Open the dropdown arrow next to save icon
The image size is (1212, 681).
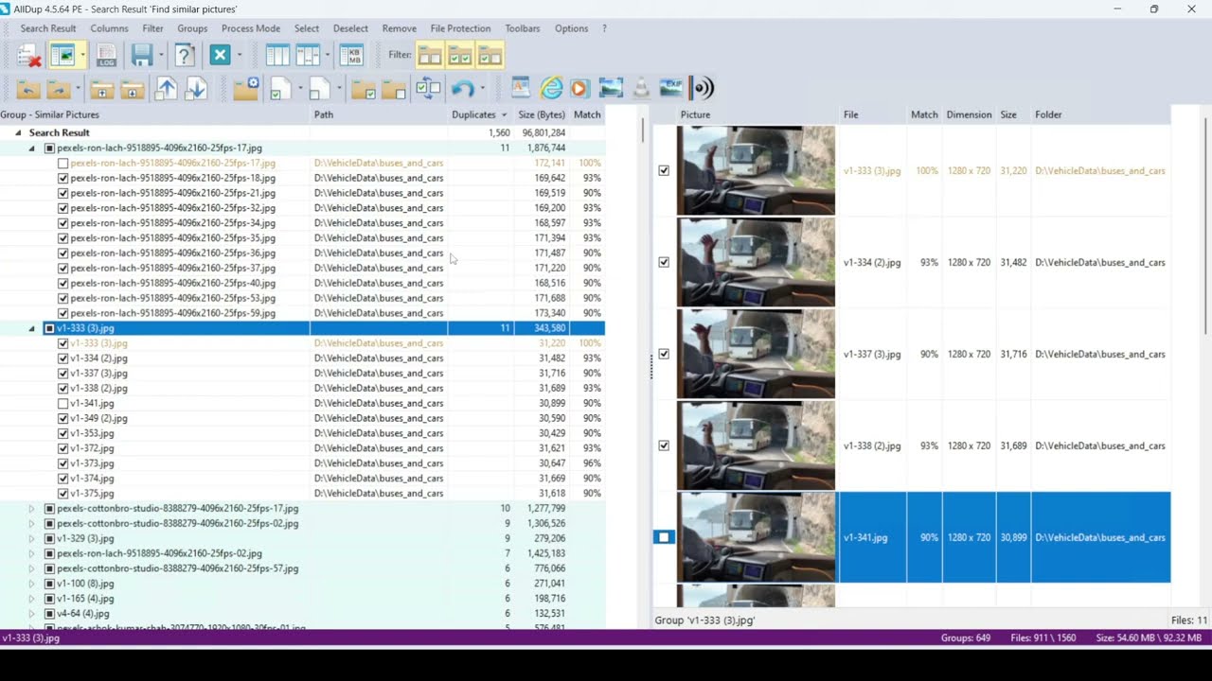[x=161, y=55]
